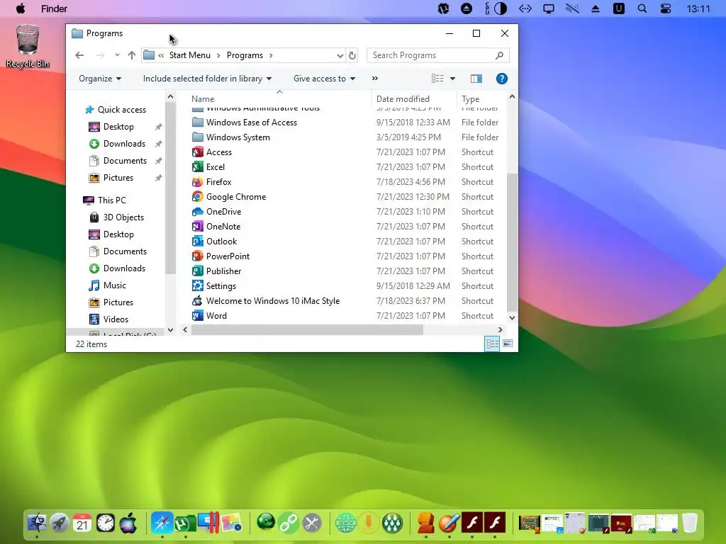Screen dimensions: 726x544
Task: Switch to details view in status bar
Action: pyautogui.click(x=492, y=344)
